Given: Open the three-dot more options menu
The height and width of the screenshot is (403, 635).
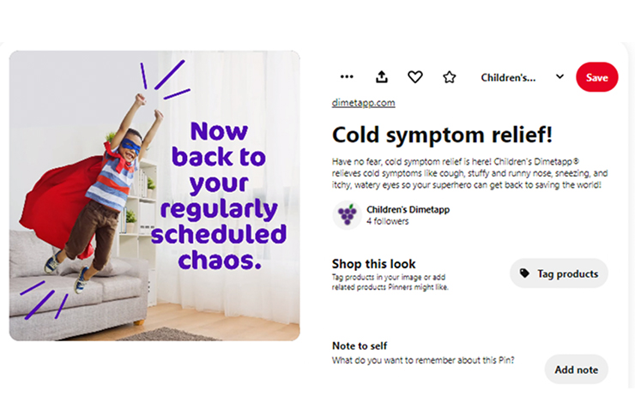Looking at the screenshot, I should tap(347, 77).
